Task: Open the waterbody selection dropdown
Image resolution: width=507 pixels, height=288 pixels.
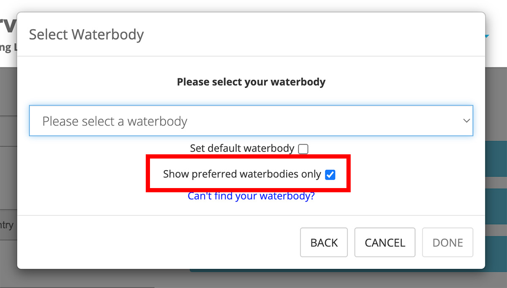Action: [x=251, y=121]
